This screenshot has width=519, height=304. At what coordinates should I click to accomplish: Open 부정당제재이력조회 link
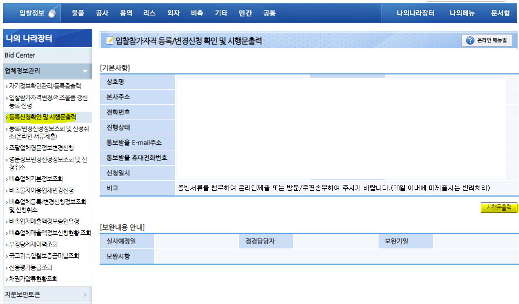point(33,244)
